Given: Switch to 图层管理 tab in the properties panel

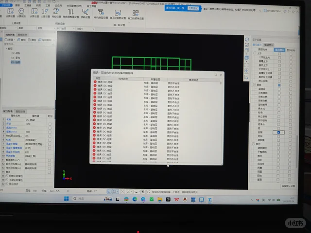Looking at the screenshot, I should tap(20, 111).
